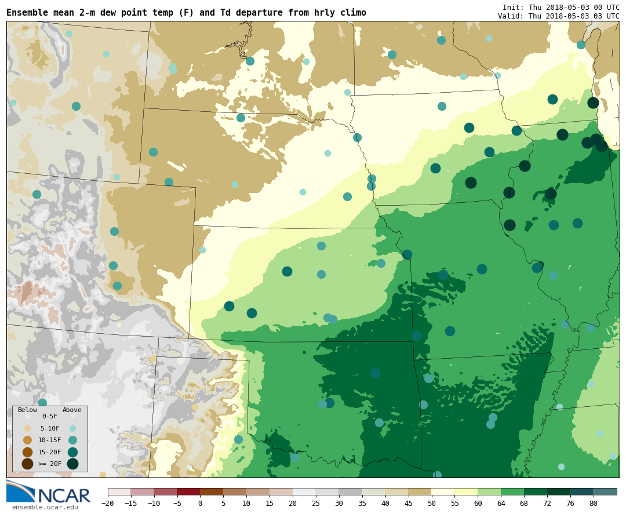Select colorbar swatch between 40 and 45
This screenshot has width=626, height=514.
point(397,491)
